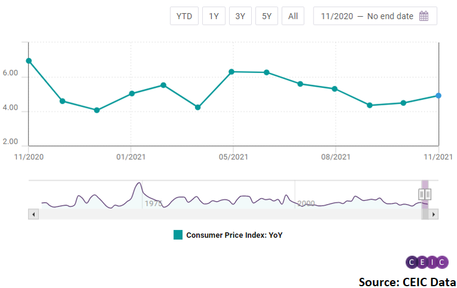Click the 1975 marker in navigator
This screenshot has height=288, width=457.
coord(153,204)
